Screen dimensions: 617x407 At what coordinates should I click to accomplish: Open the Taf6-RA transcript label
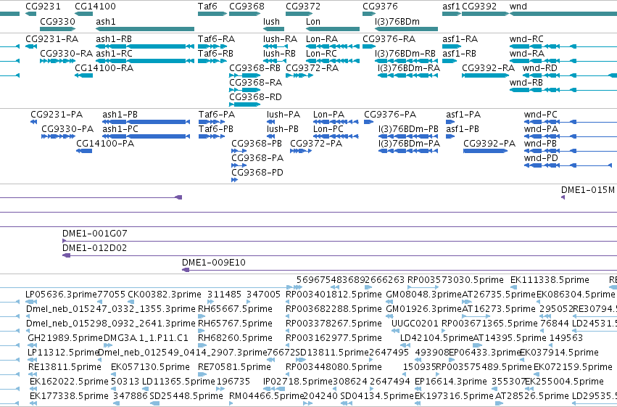pyautogui.click(x=217, y=39)
